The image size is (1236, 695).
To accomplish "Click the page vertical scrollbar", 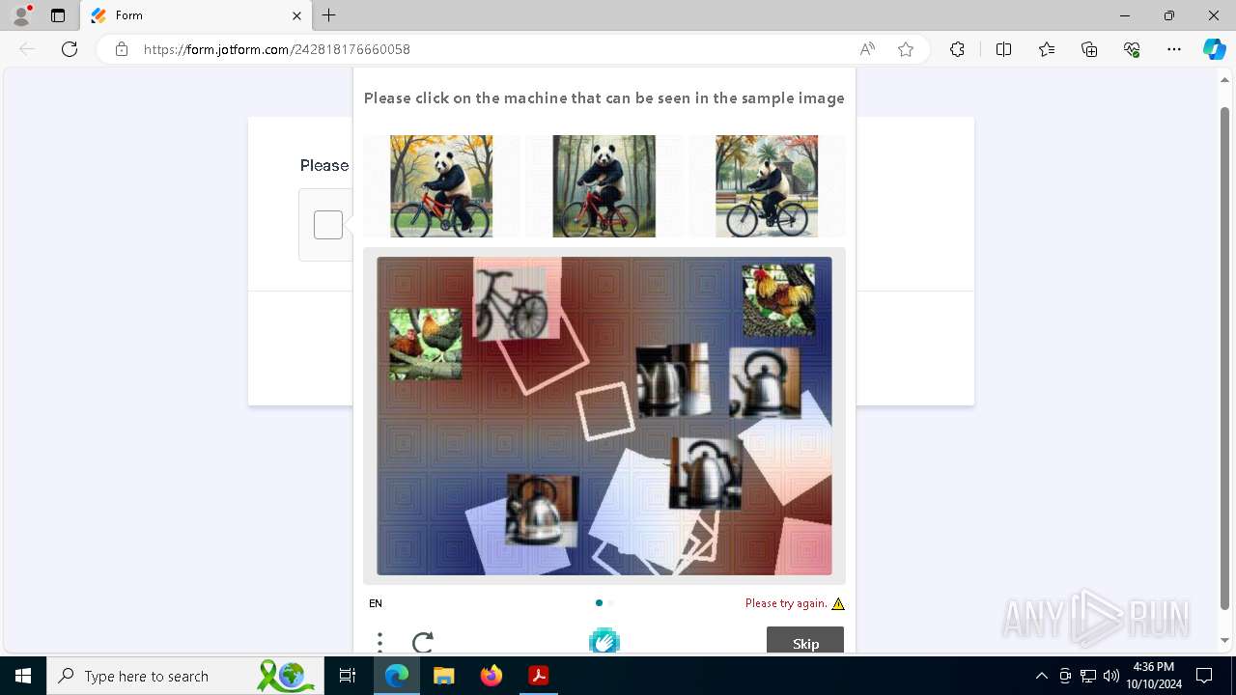I will tap(1225, 357).
